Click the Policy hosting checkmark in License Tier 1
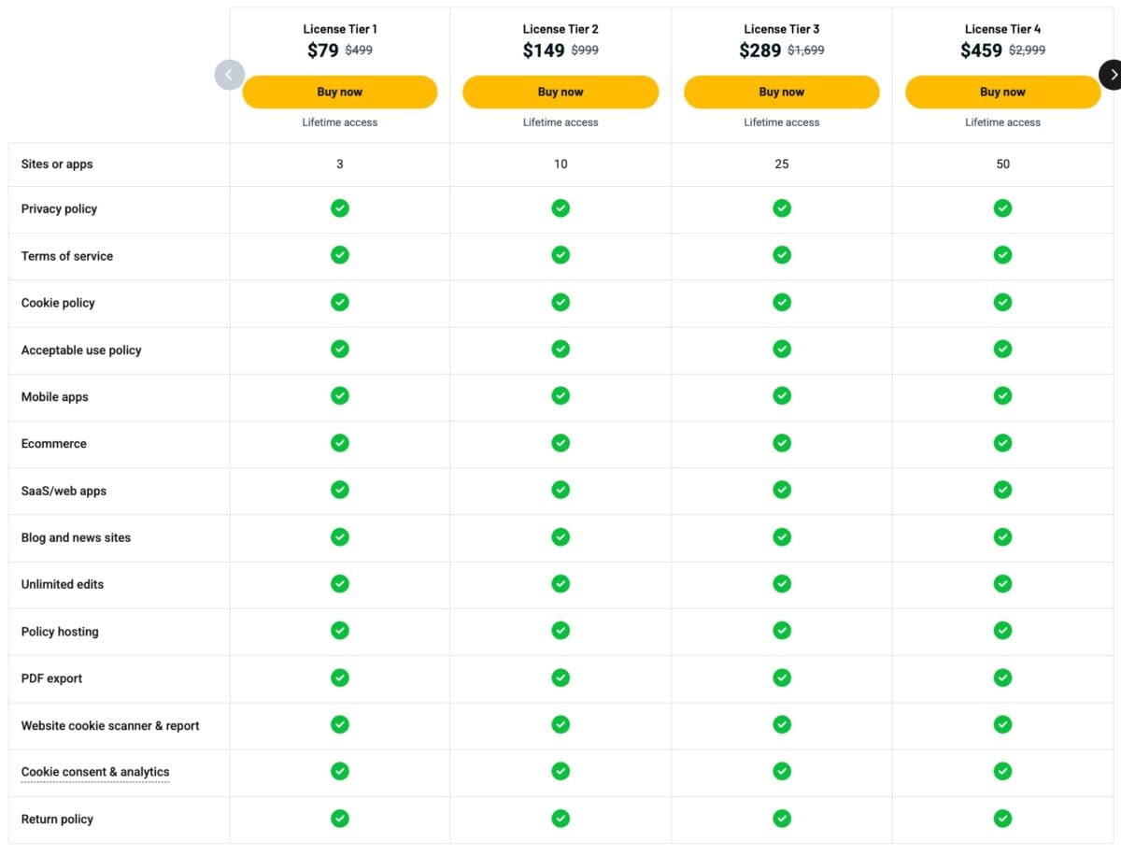Viewport: 1121px width, 856px height. (x=340, y=631)
